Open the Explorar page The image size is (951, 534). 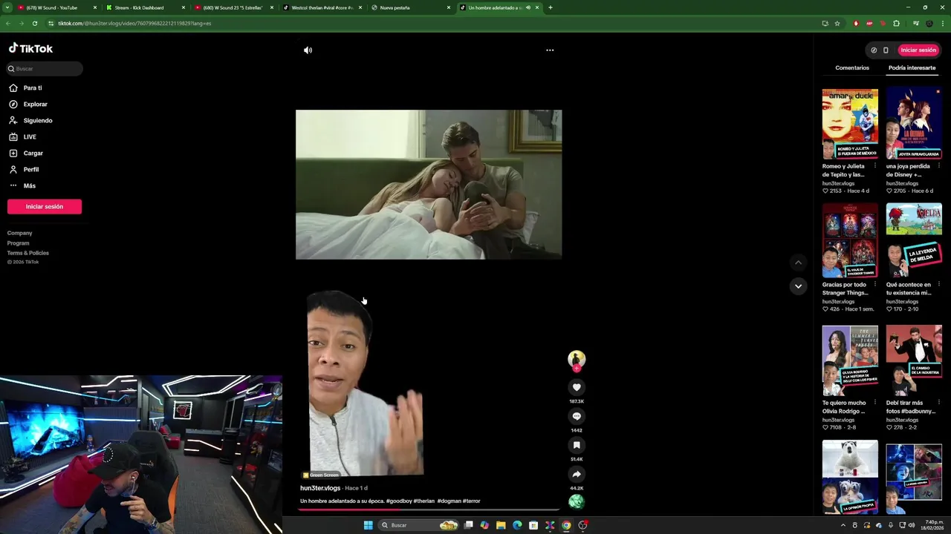[x=35, y=105]
